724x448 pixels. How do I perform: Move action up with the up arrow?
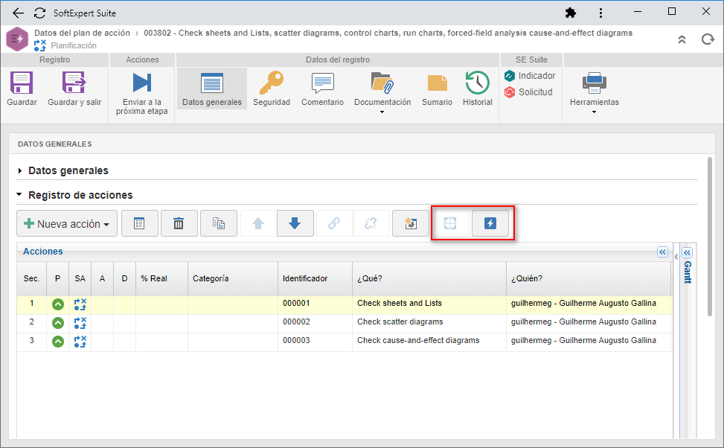click(259, 223)
